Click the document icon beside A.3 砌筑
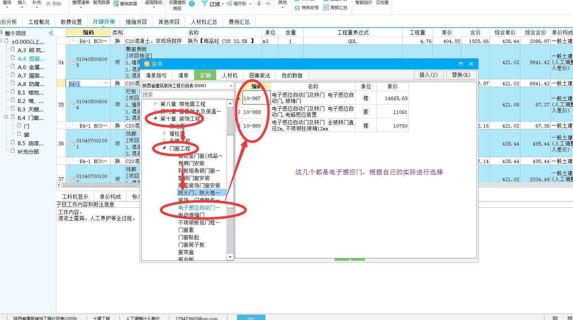 point(13,50)
